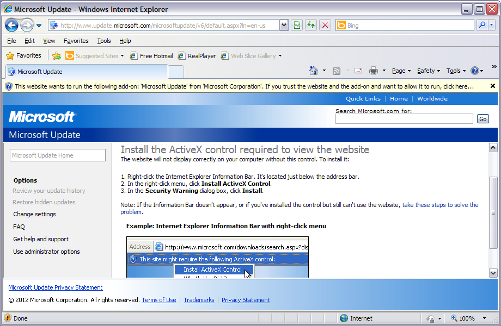This screenshot has height=326, width=501.
Task: Open the Edit menu
Action: click(29, 41)
